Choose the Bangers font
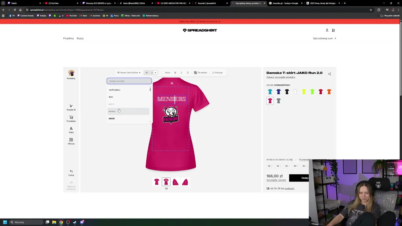402x226 pixels. click(x=128, y=119)
